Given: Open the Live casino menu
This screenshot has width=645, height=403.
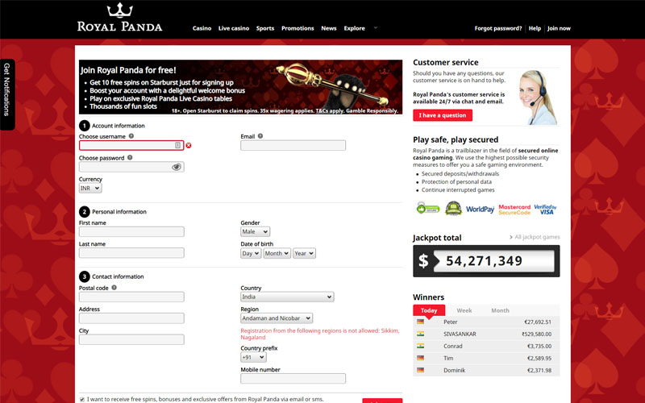Looking at the screenshot, I should click(x=234, y=28).
